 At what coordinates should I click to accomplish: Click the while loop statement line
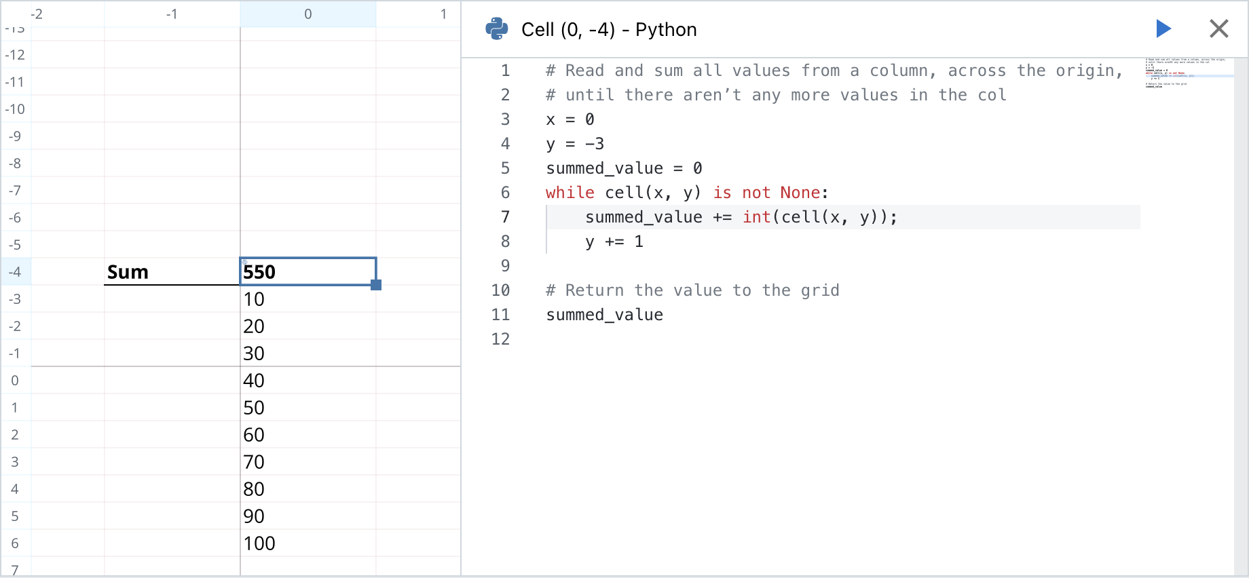pos(686,193)
